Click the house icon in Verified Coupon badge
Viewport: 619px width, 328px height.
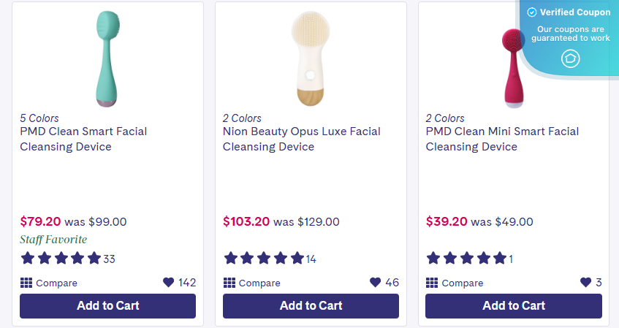point(571,59)
